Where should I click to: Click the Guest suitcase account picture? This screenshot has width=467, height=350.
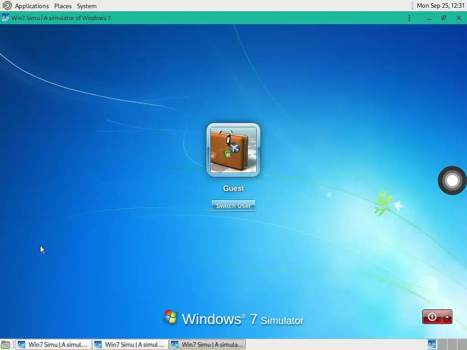pyautogui.click(x=233, y=149)
